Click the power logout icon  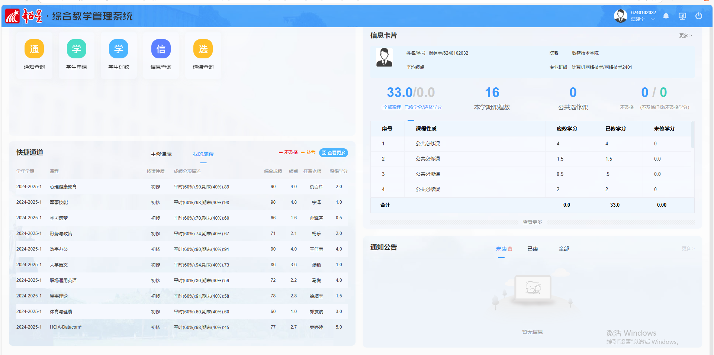coord(698,16)
